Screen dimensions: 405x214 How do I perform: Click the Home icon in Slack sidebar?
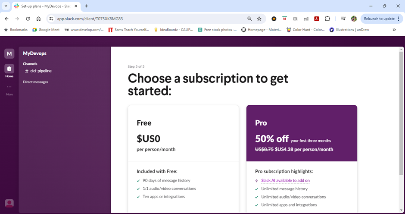pos(9,69)
